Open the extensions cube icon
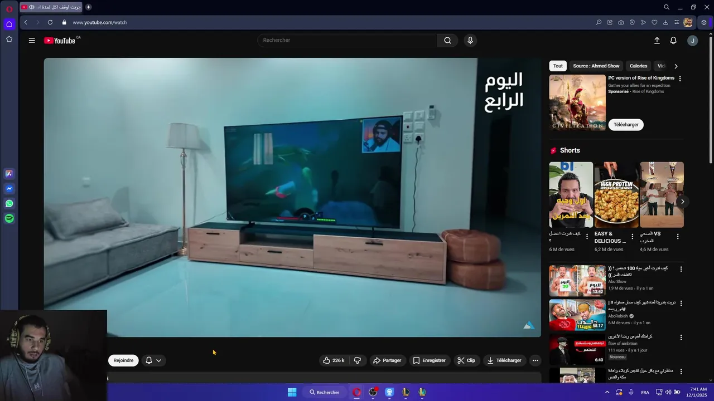Image resolution: width=714 pixels, height=401 pixels. tap(704, 22)
